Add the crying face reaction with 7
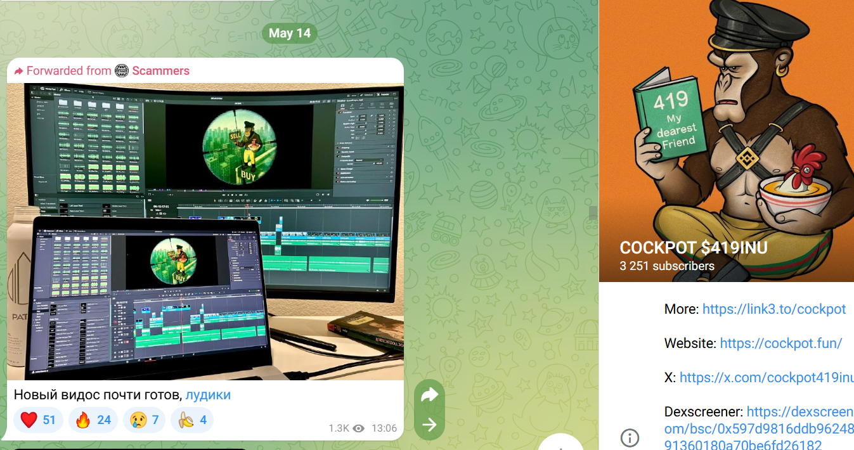Image resolution: width=854 pixels, height=450 pixels. 145,420
